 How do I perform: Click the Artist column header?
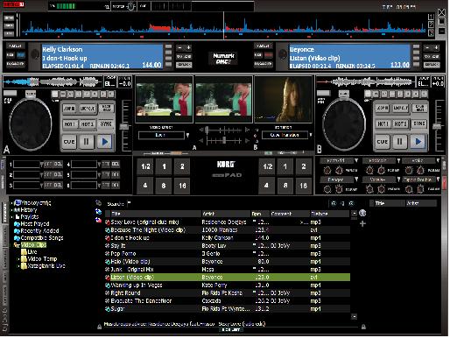[x=226, y=214]
